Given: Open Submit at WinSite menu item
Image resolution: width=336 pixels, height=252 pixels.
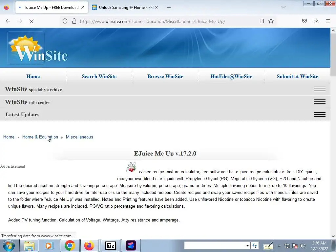Looking at the screenshot, I should pyautogui.click(x=297, y=76).
